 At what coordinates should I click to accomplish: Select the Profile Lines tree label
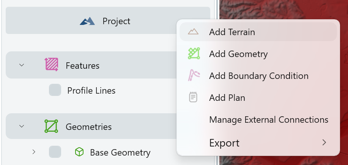point(91,91)
